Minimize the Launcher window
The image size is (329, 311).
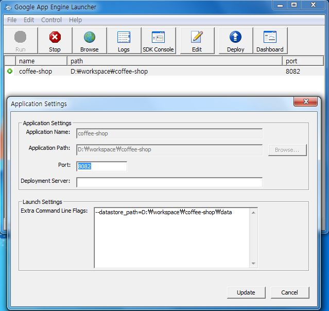click(x=280, y=5)
